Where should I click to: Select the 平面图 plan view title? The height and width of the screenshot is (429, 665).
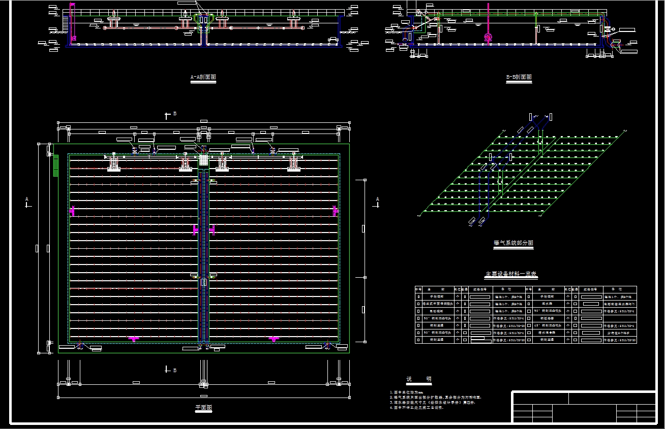pos(203,408)
